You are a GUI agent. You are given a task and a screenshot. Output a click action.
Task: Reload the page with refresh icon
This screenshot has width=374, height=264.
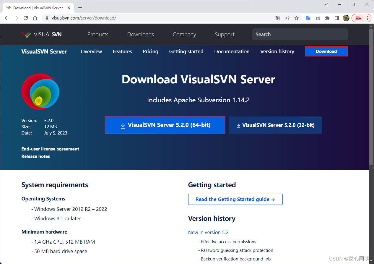point(26,18)
